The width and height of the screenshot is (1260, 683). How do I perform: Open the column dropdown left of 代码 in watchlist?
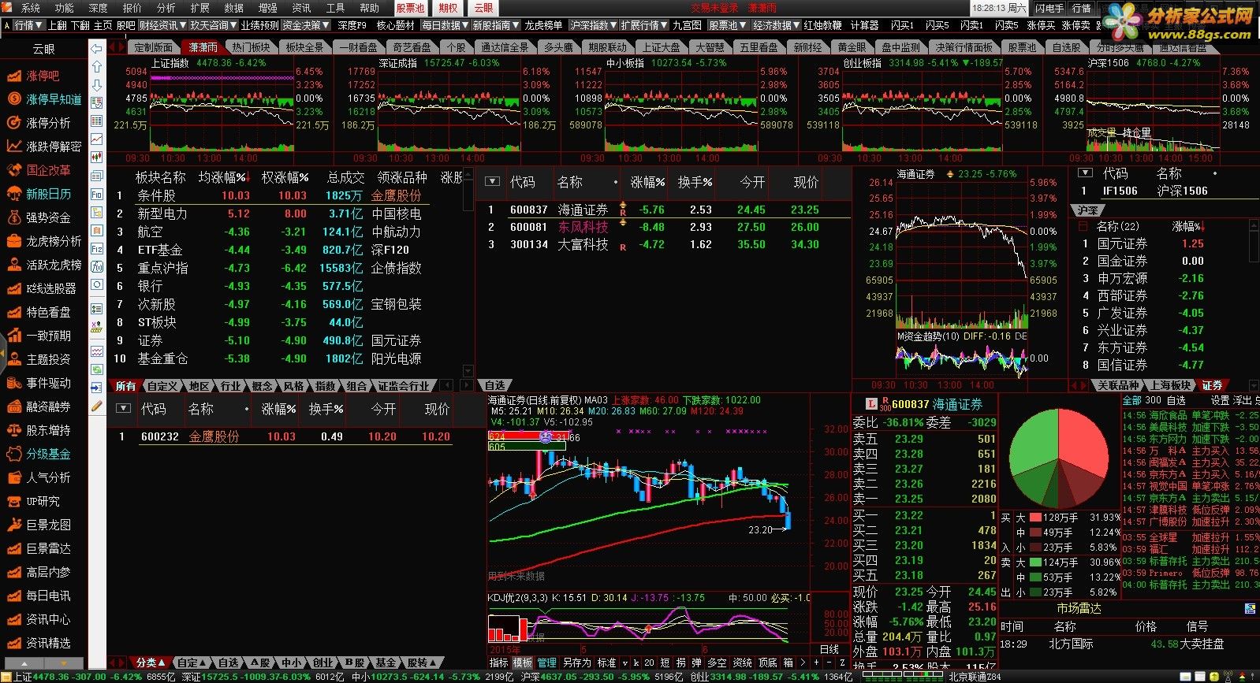(493, 181)
